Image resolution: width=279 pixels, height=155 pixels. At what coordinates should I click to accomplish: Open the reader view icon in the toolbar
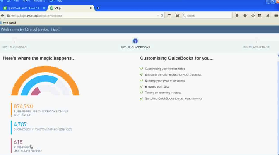(169, 16)
